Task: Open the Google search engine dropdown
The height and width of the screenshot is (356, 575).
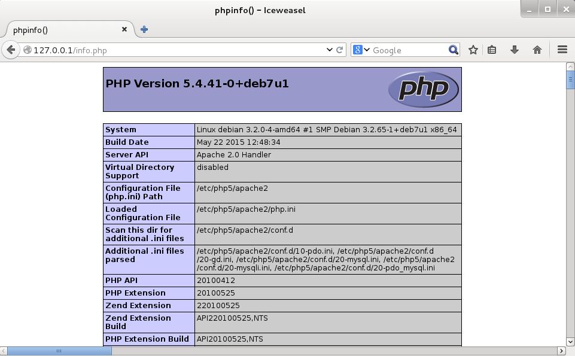Action: [x=361, y=50]
